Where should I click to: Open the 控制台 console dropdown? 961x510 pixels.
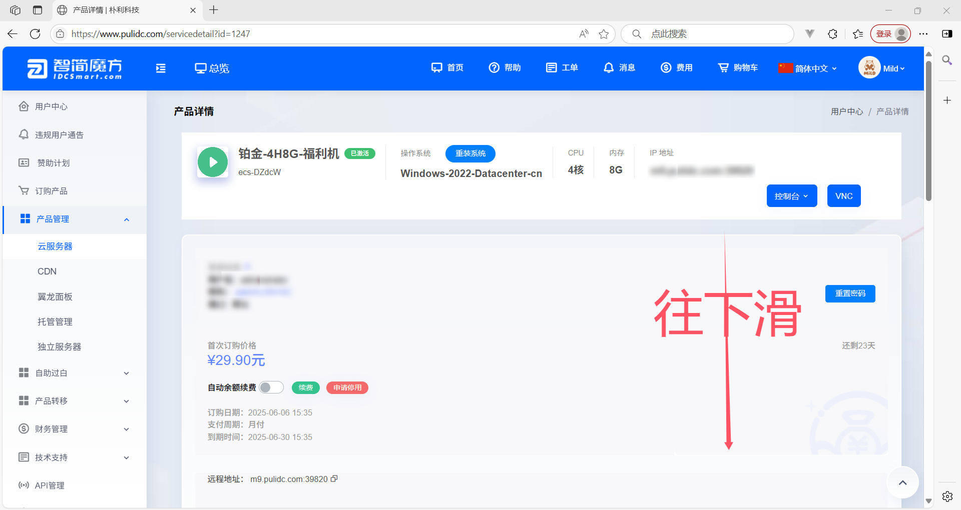click(x=792, y=196)
